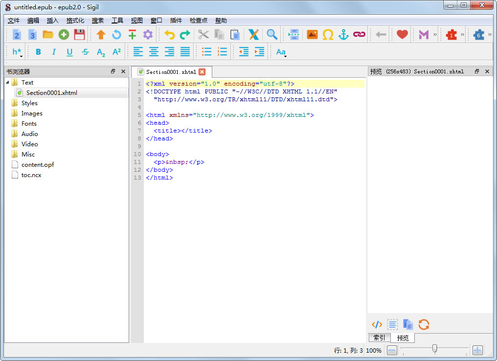
Task: Click the Insert link chain icon
Action: [x=359, y=35]
